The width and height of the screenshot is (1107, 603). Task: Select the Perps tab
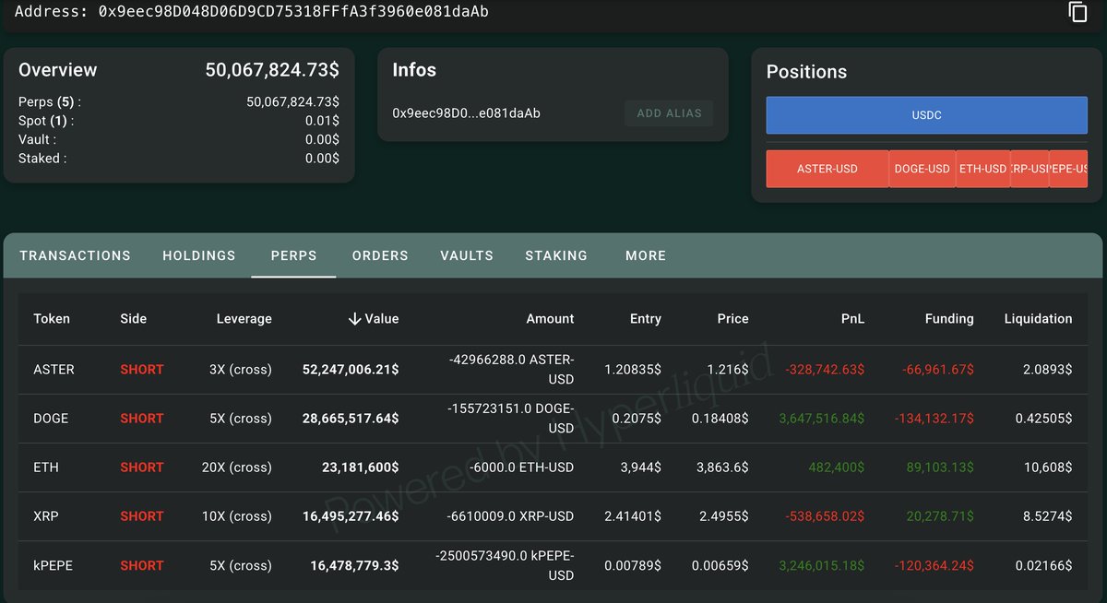293,255
